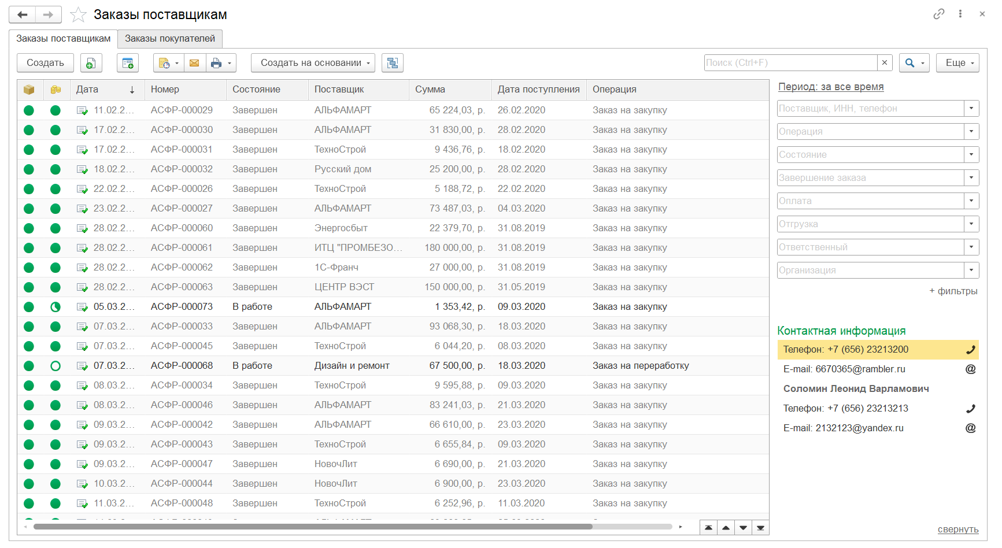Click the Период: за все время link
This screenshot has width=1002, height=548.
click(x=831, y=87)
